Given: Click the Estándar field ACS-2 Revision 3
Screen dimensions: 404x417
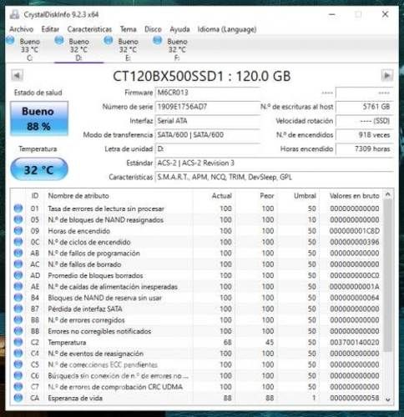Looking at the screenshot, I should click(274, 163).
